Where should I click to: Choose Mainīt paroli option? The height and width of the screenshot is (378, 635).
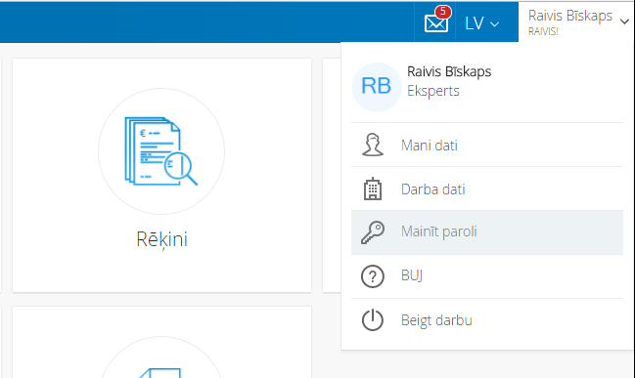(487, 232)
